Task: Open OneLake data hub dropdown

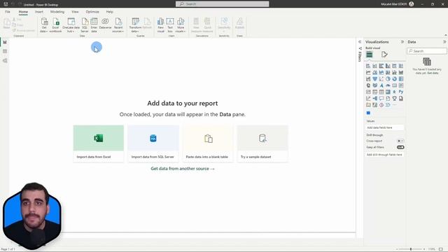Action: (71, 25)
